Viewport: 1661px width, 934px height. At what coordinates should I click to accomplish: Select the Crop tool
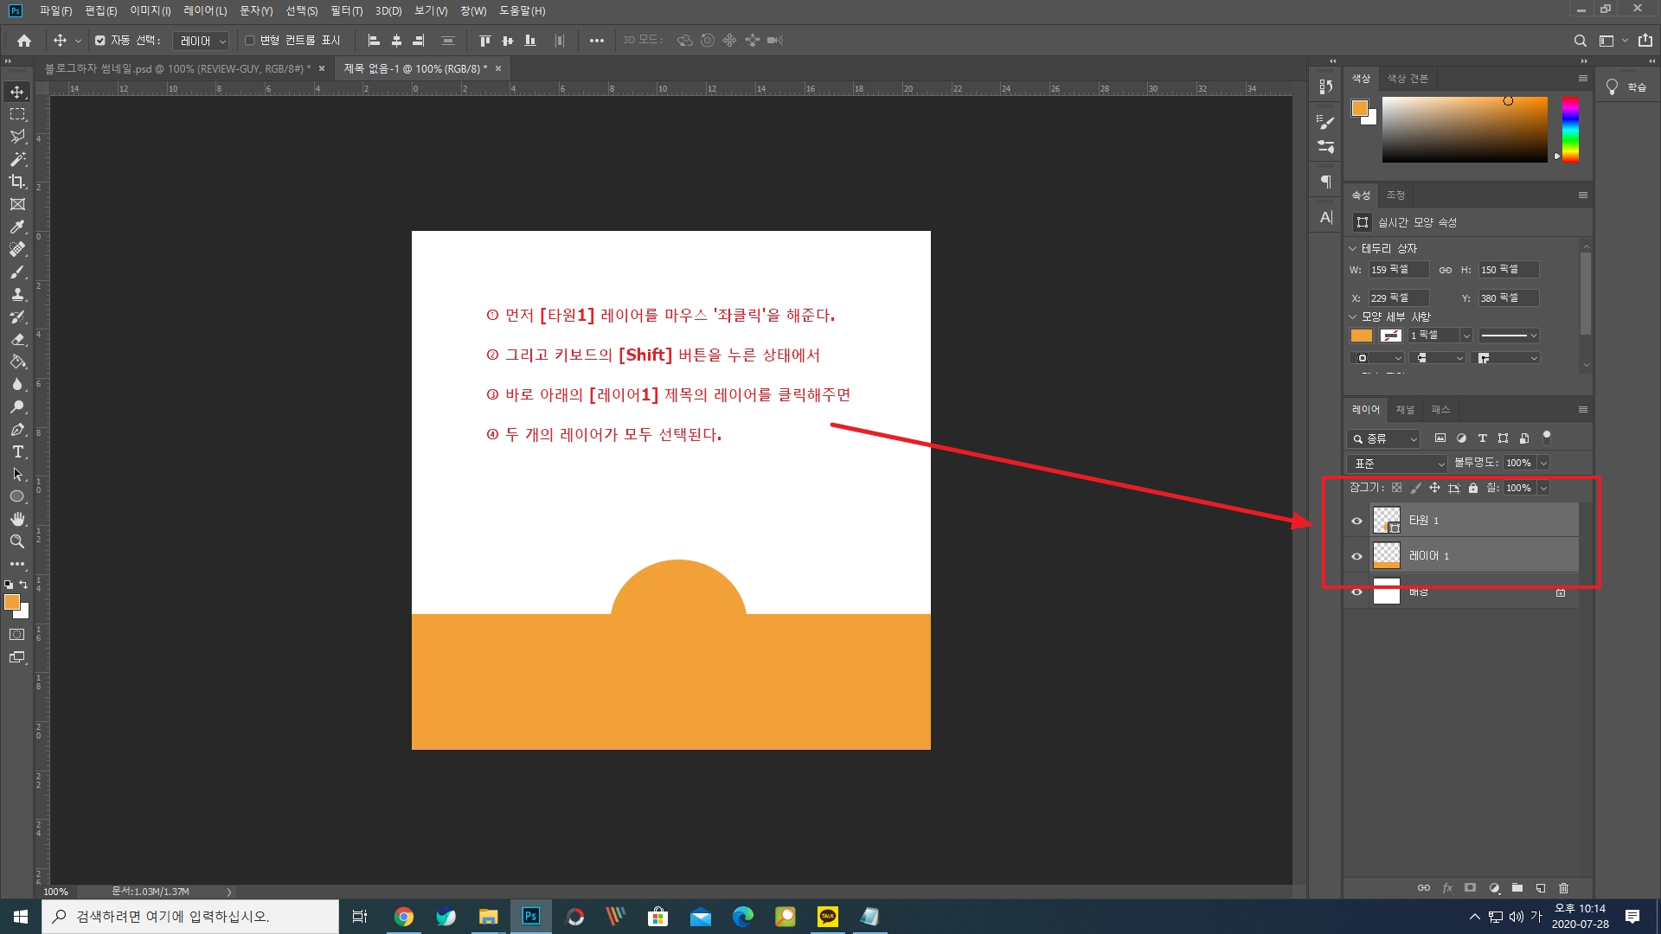tap(17, 182)
